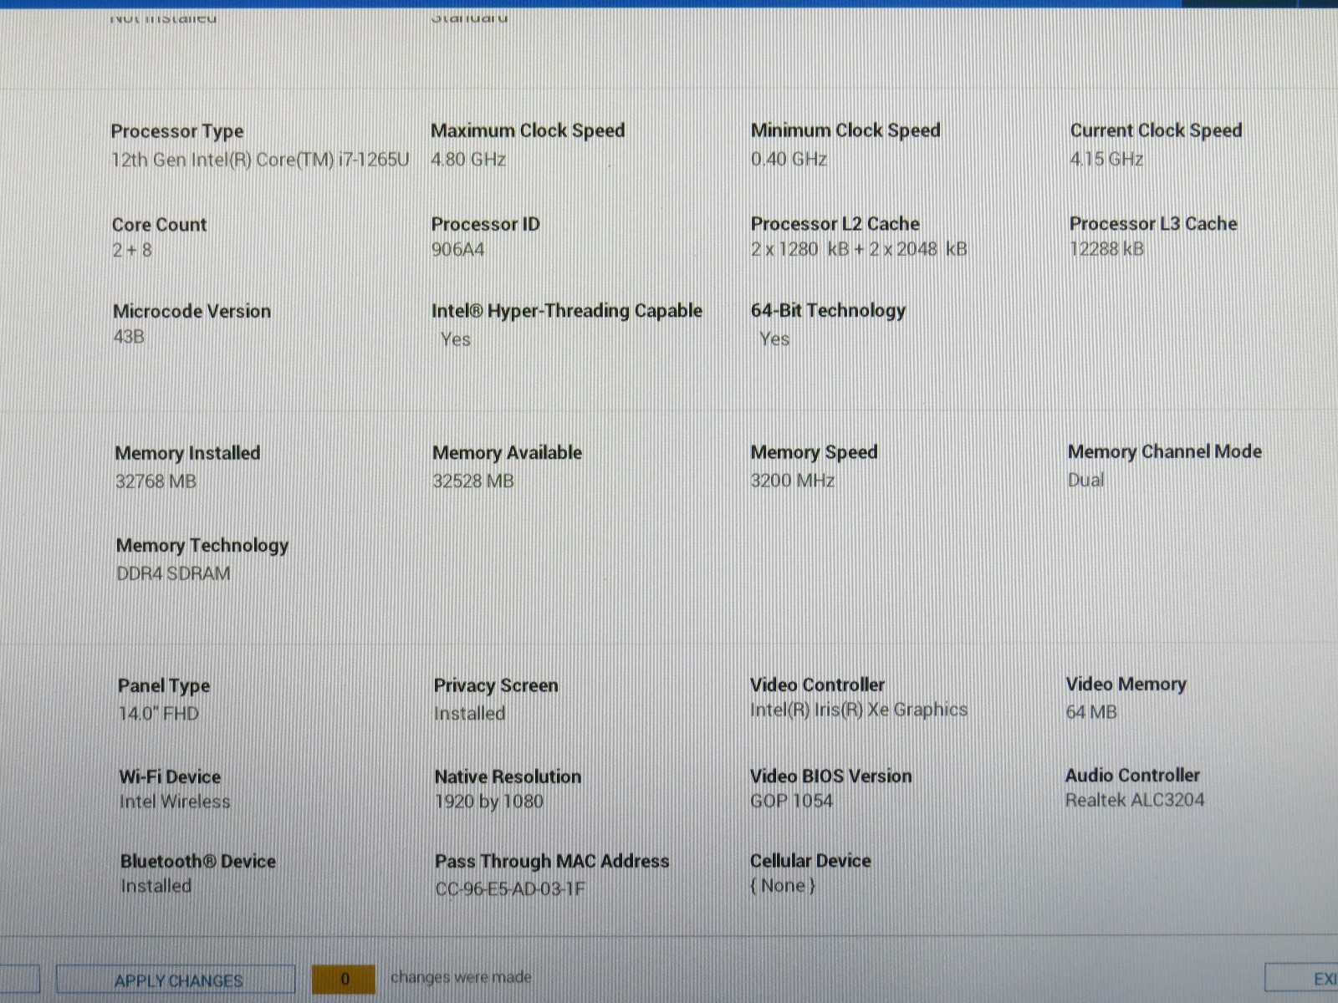Select the Native Resolution value '1920 by 1080'
1338x1003 pixels.
click(489, 802)
